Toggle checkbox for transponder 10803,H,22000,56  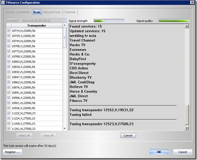point(9,61)
